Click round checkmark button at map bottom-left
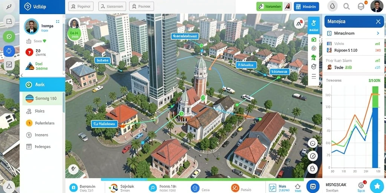Image resolution: width=386 pixels, height=193 pixels. tap(73, 169)
